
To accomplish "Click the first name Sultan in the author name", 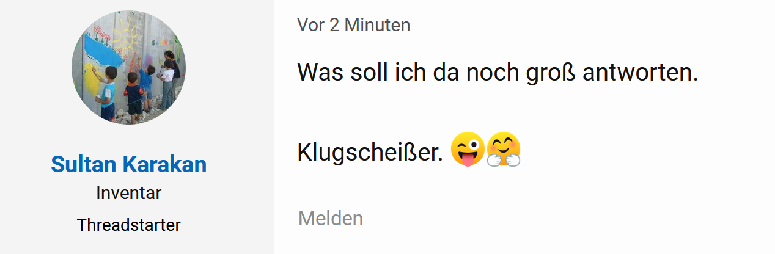I will [84, 164].
